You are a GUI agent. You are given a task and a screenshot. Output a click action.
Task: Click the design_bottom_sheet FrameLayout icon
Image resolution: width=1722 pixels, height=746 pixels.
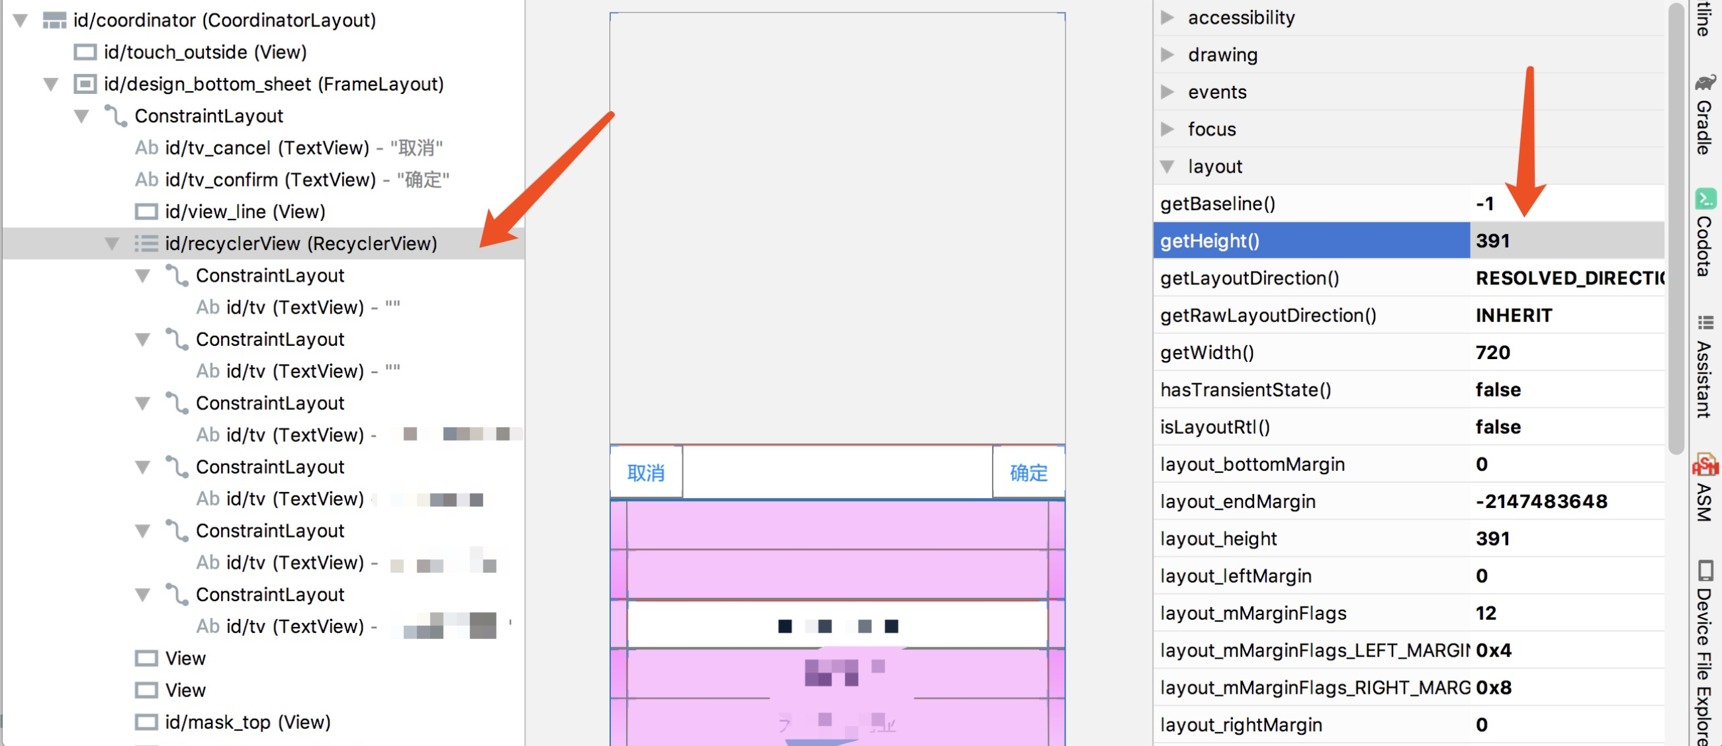click(85, 84)
